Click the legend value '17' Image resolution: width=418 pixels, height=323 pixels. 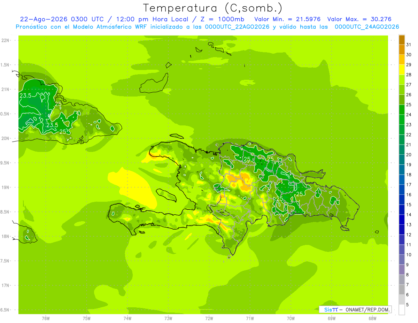[x=409, y=185]
